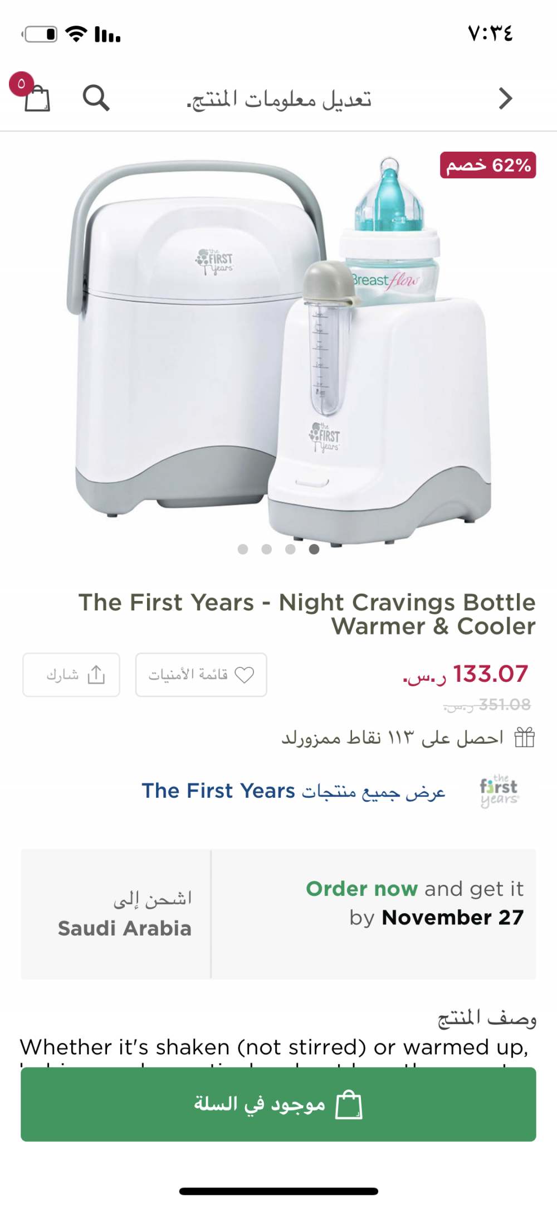Select the second image carousel dot
Viewport: 557px width, 1207px height.
pyautogui.click(x=267, y=549)
